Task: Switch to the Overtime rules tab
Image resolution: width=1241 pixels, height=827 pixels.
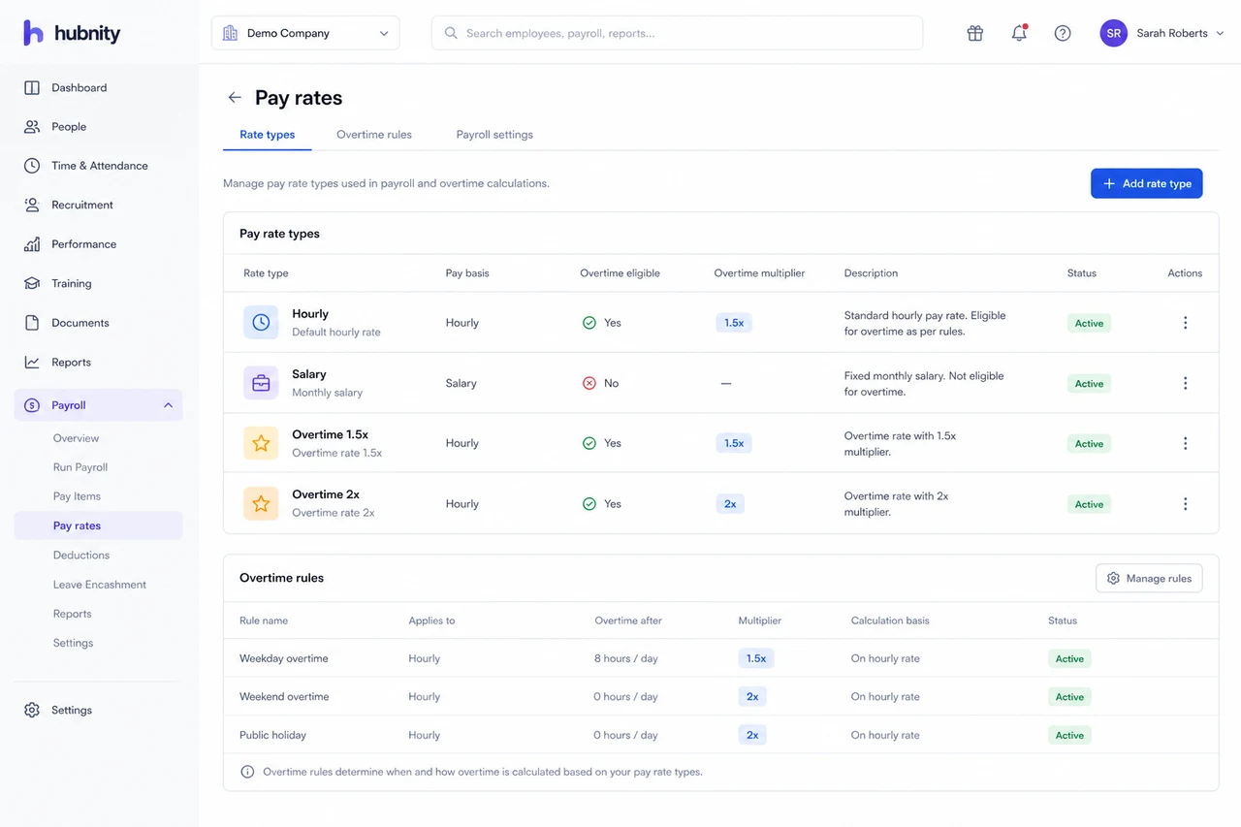Action: coord(374,135)
